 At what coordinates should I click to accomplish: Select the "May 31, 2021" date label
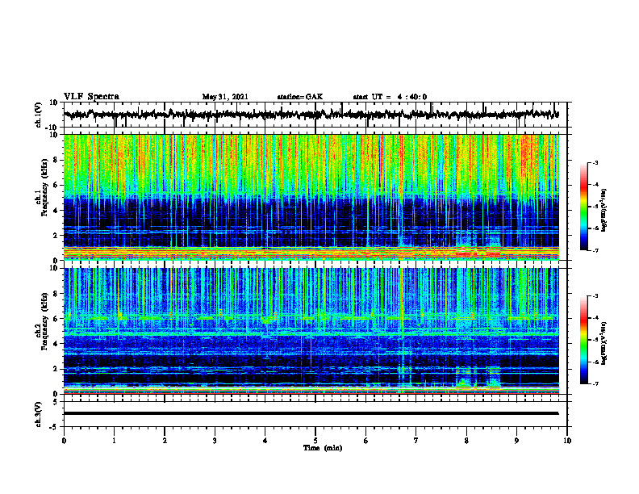pos(225,97)
